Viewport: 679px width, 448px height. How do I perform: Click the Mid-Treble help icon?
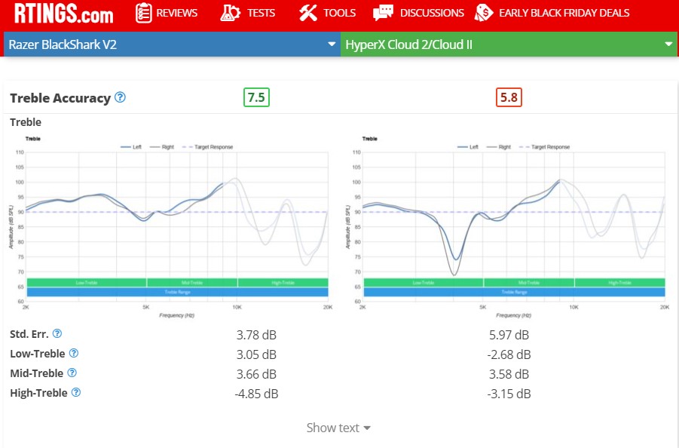tap(72, 373)
